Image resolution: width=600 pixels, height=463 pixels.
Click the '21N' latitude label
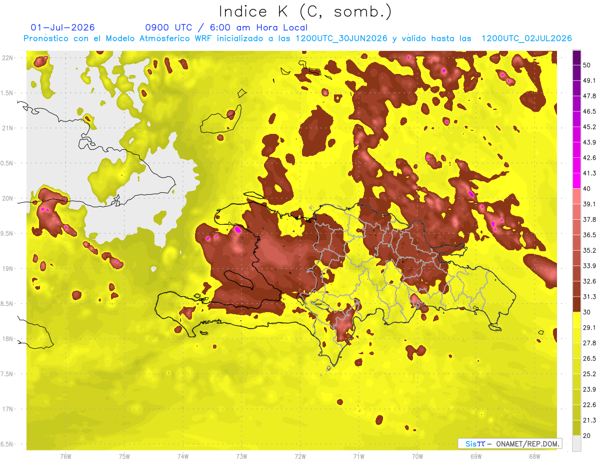(x=8, y=128)
